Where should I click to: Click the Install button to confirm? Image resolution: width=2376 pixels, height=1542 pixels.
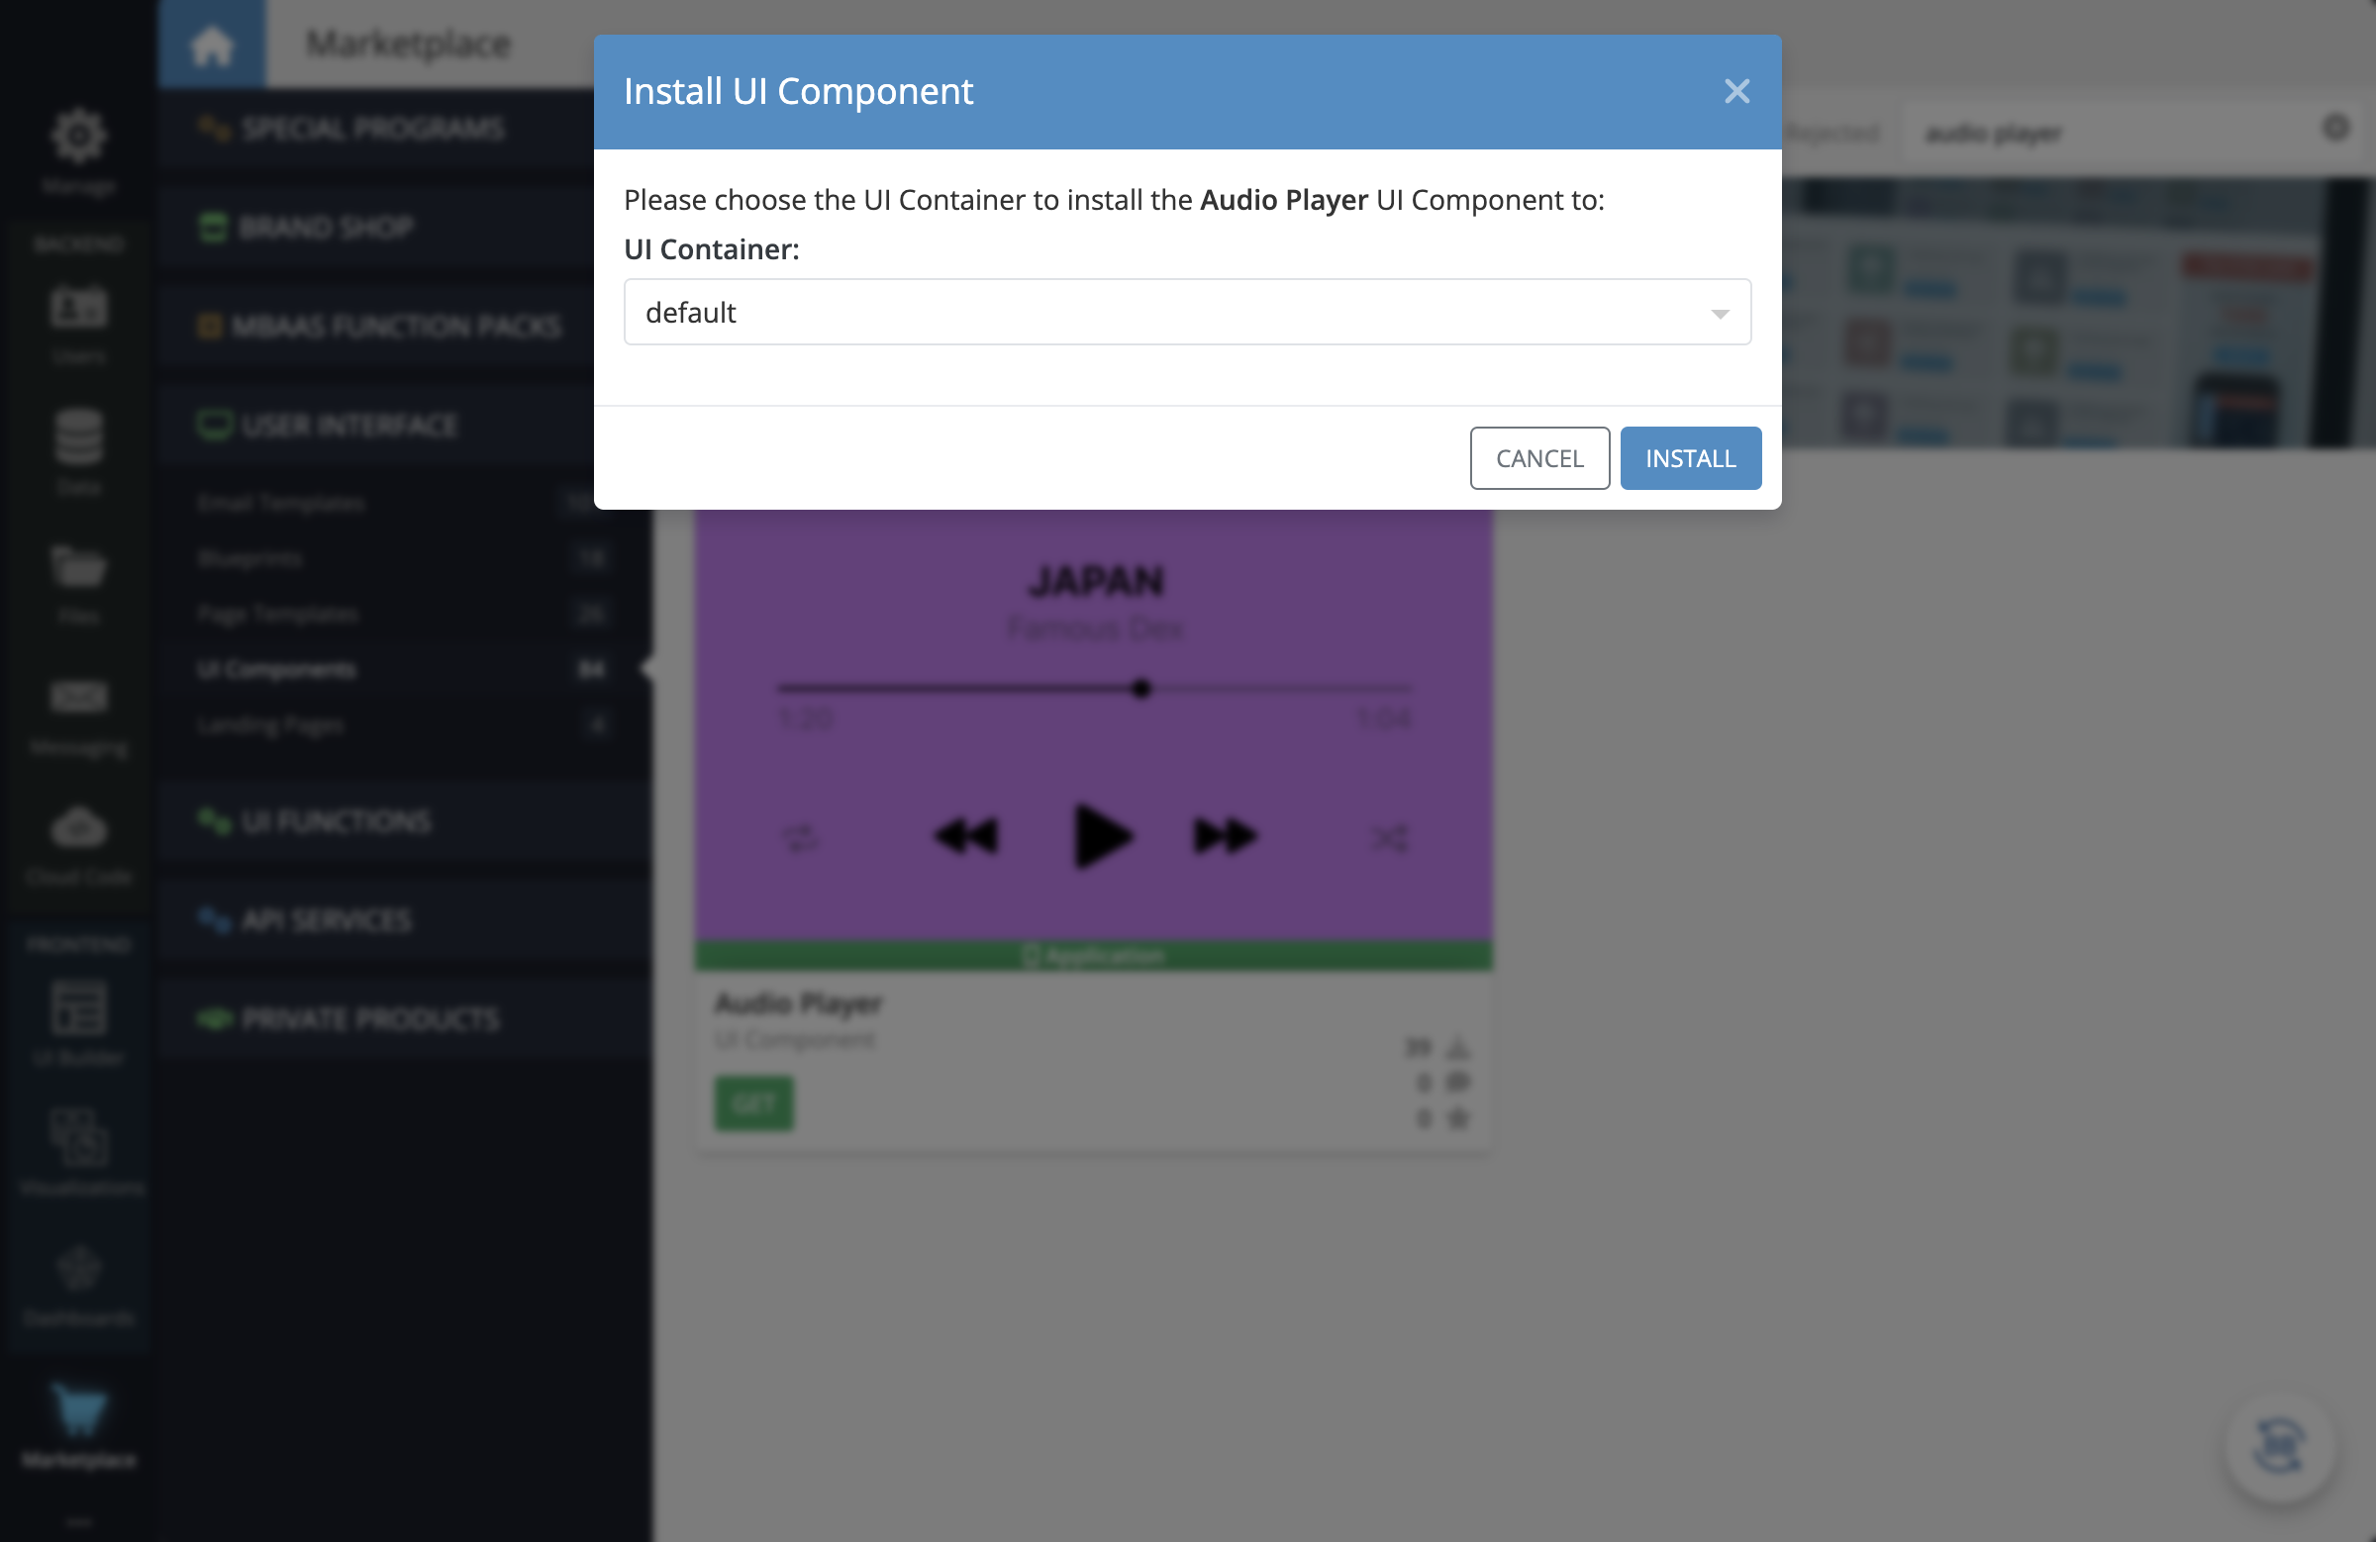coord(1690,457)
